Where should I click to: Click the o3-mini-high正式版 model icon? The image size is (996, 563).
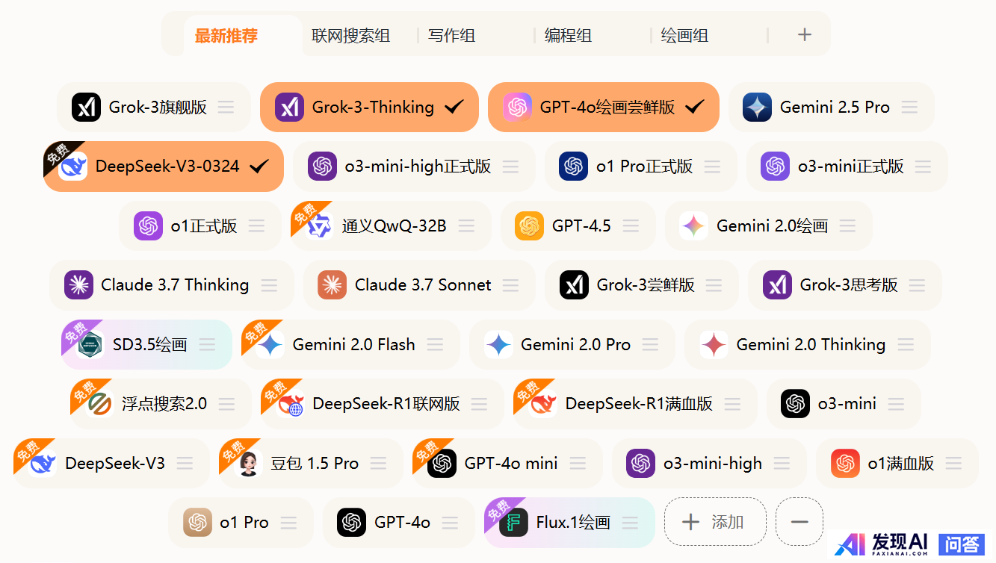click(322, 167)
